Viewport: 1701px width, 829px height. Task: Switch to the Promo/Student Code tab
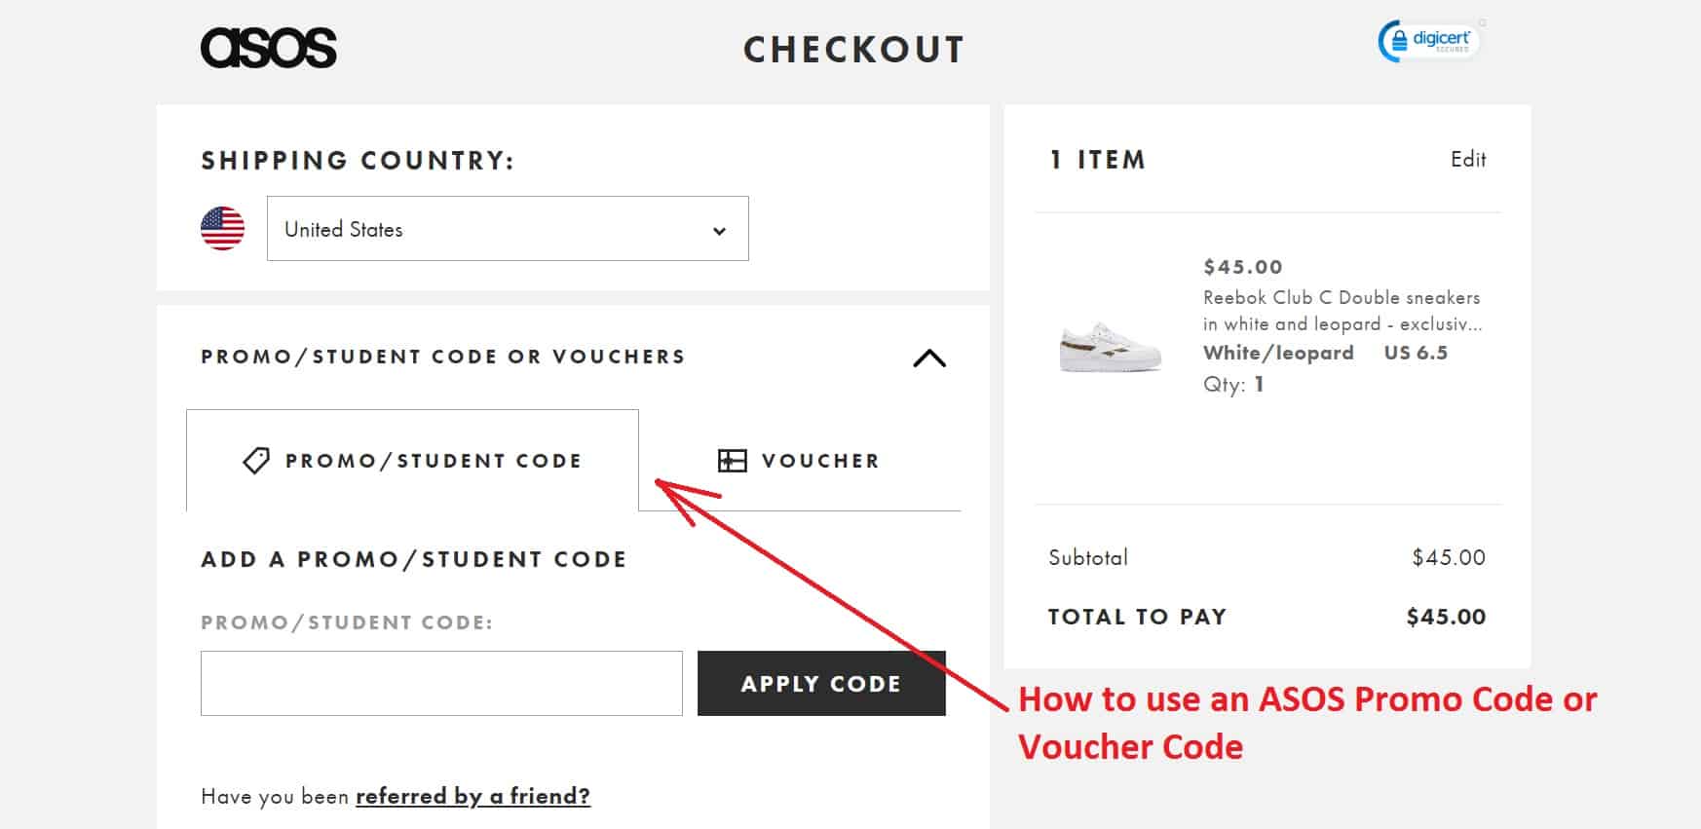tap(412, 461)
